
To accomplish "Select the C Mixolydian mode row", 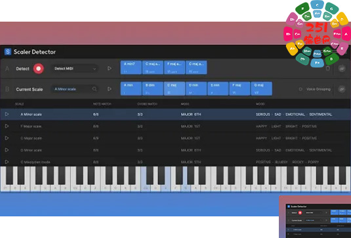I will click(176, 161).
